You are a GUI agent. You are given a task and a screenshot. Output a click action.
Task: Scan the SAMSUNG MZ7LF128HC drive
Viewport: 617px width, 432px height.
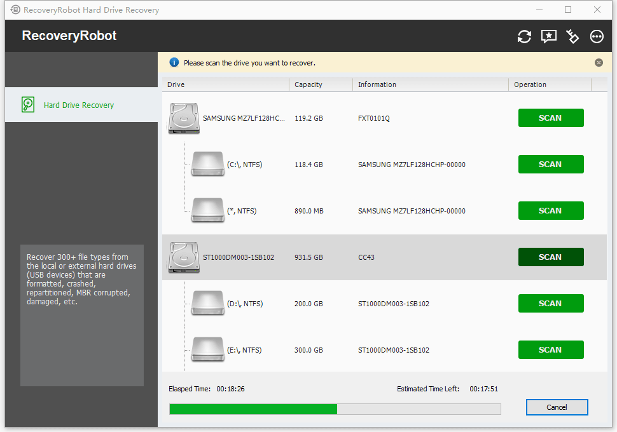pos(550,118)
